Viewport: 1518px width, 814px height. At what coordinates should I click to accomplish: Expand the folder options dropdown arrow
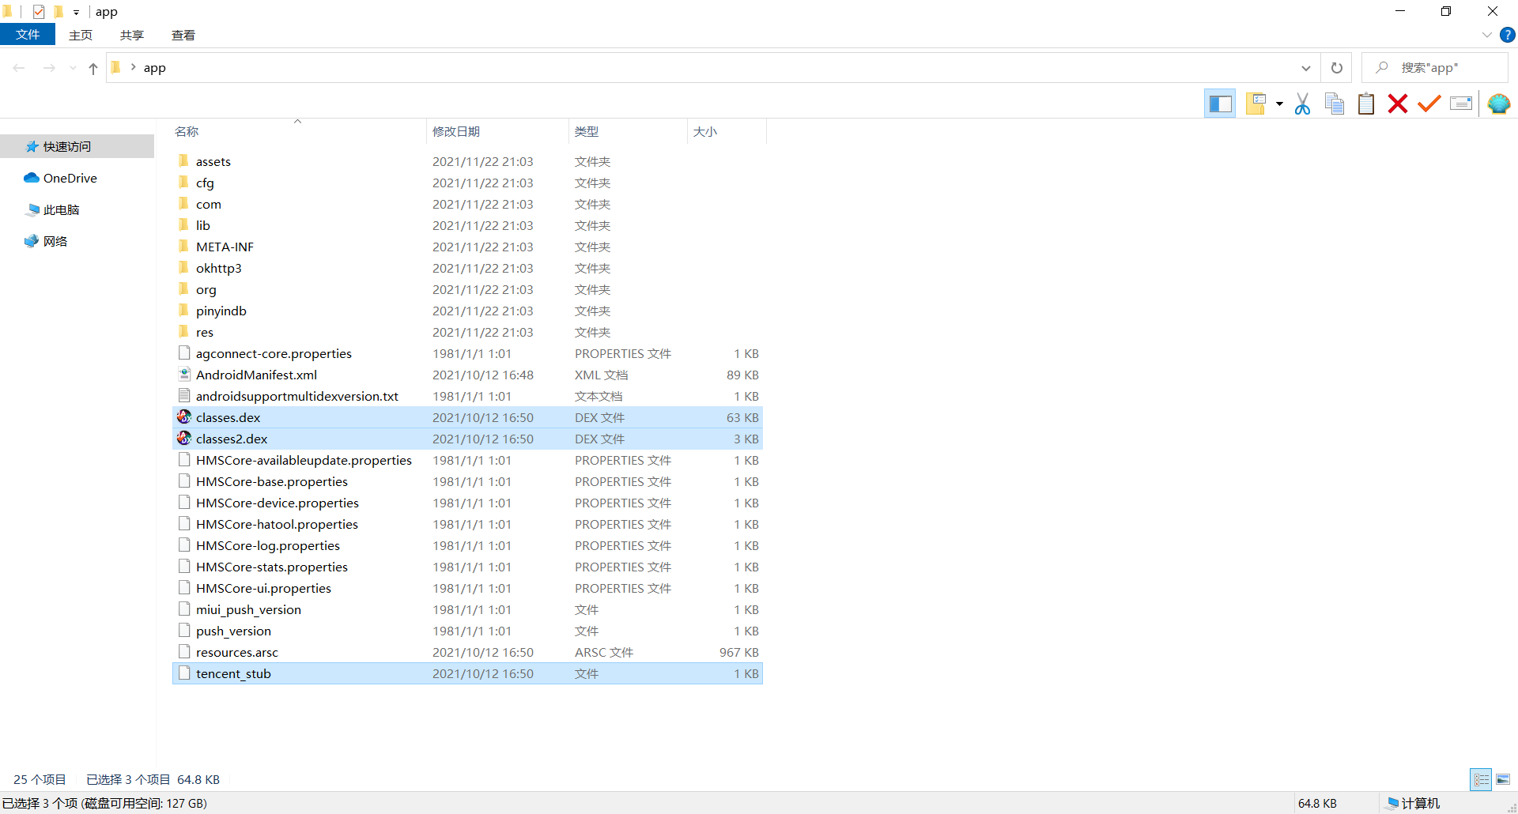(1279, 104)
